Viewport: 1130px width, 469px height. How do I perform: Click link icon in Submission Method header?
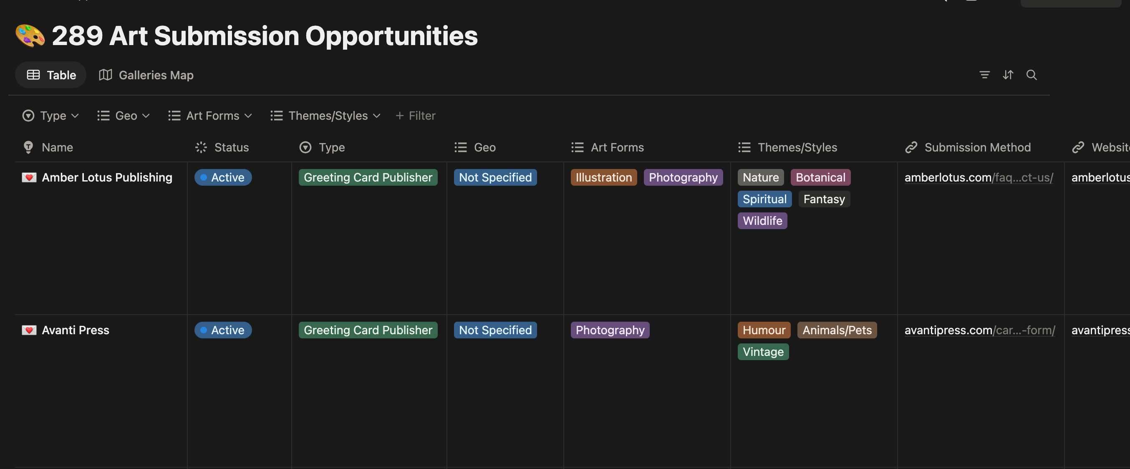(x=911, y=147)
